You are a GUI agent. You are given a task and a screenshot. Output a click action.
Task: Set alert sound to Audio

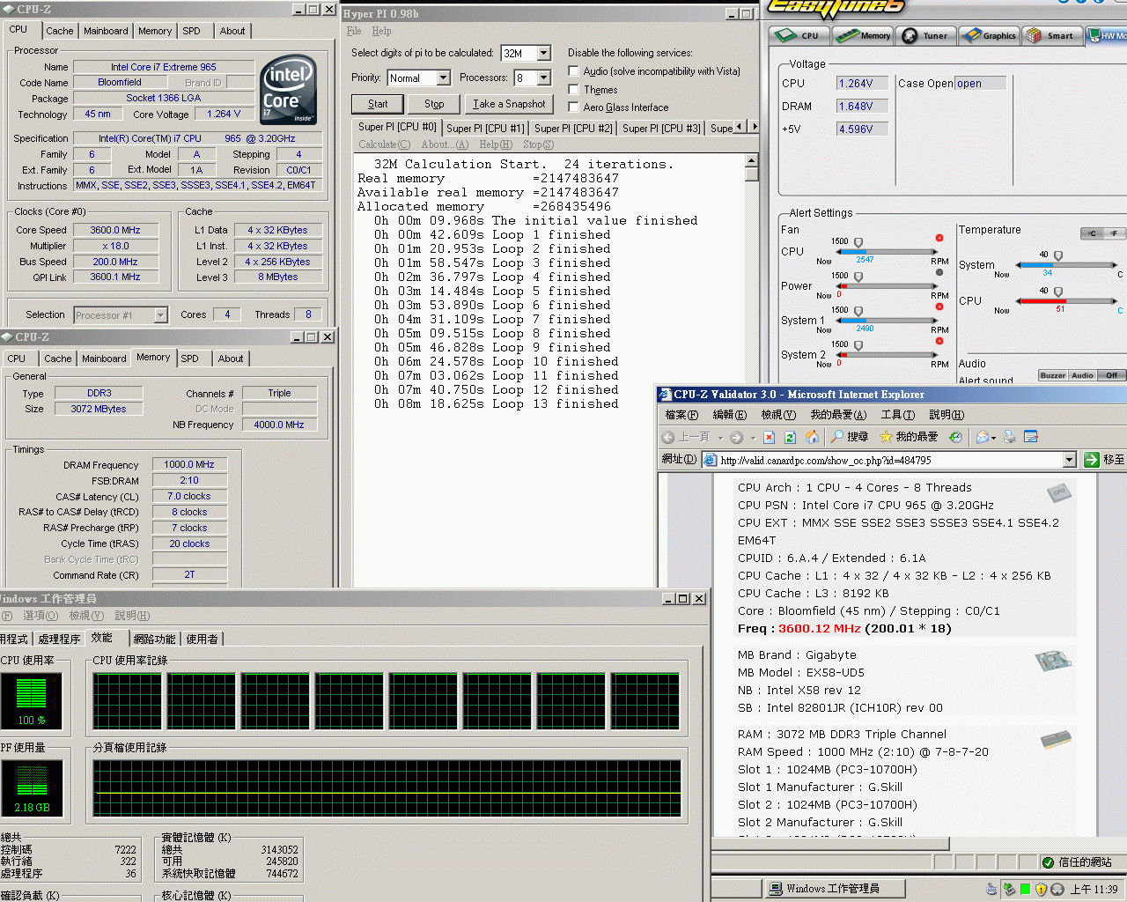(1082, 375)
